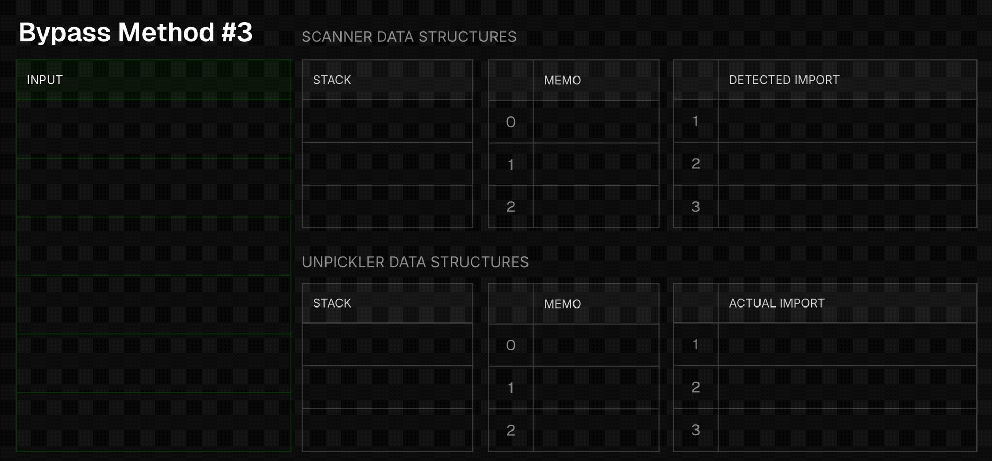
Task: Select the scanner MEMO header cell
Action: tap(596, 80)
